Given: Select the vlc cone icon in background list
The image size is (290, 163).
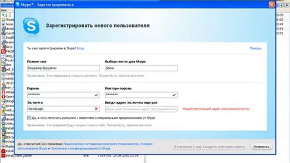Looking at the screenshot, I should point(3,83).
